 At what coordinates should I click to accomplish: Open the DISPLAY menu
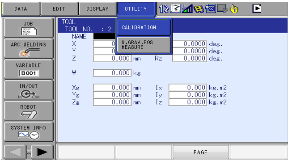[x=97, y=9]
